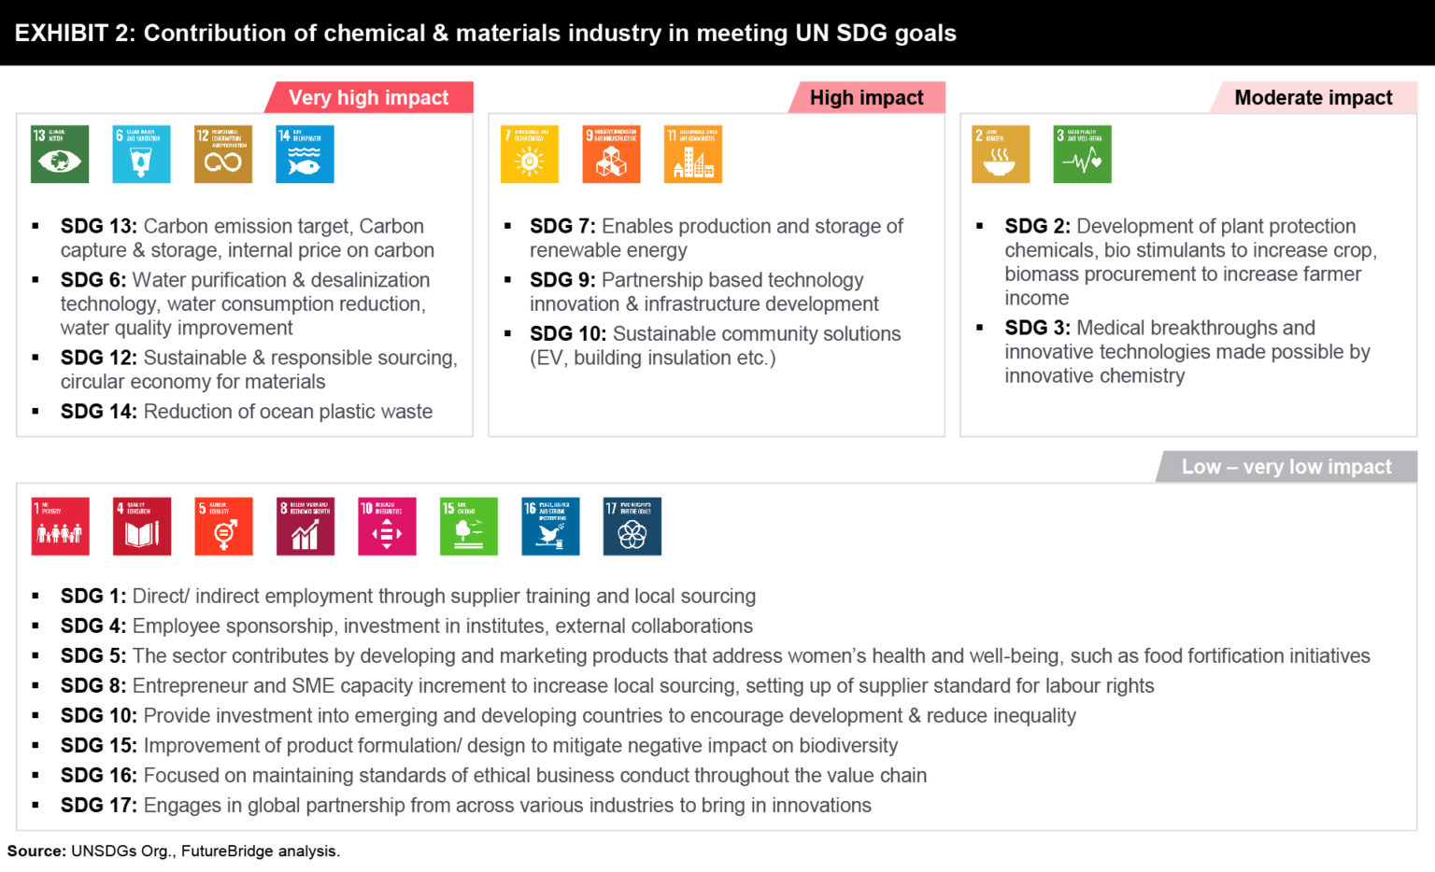1435x872 pixels.
Task: Click the SDG 15 improvement of product formulation line
Action: [478, 745]
